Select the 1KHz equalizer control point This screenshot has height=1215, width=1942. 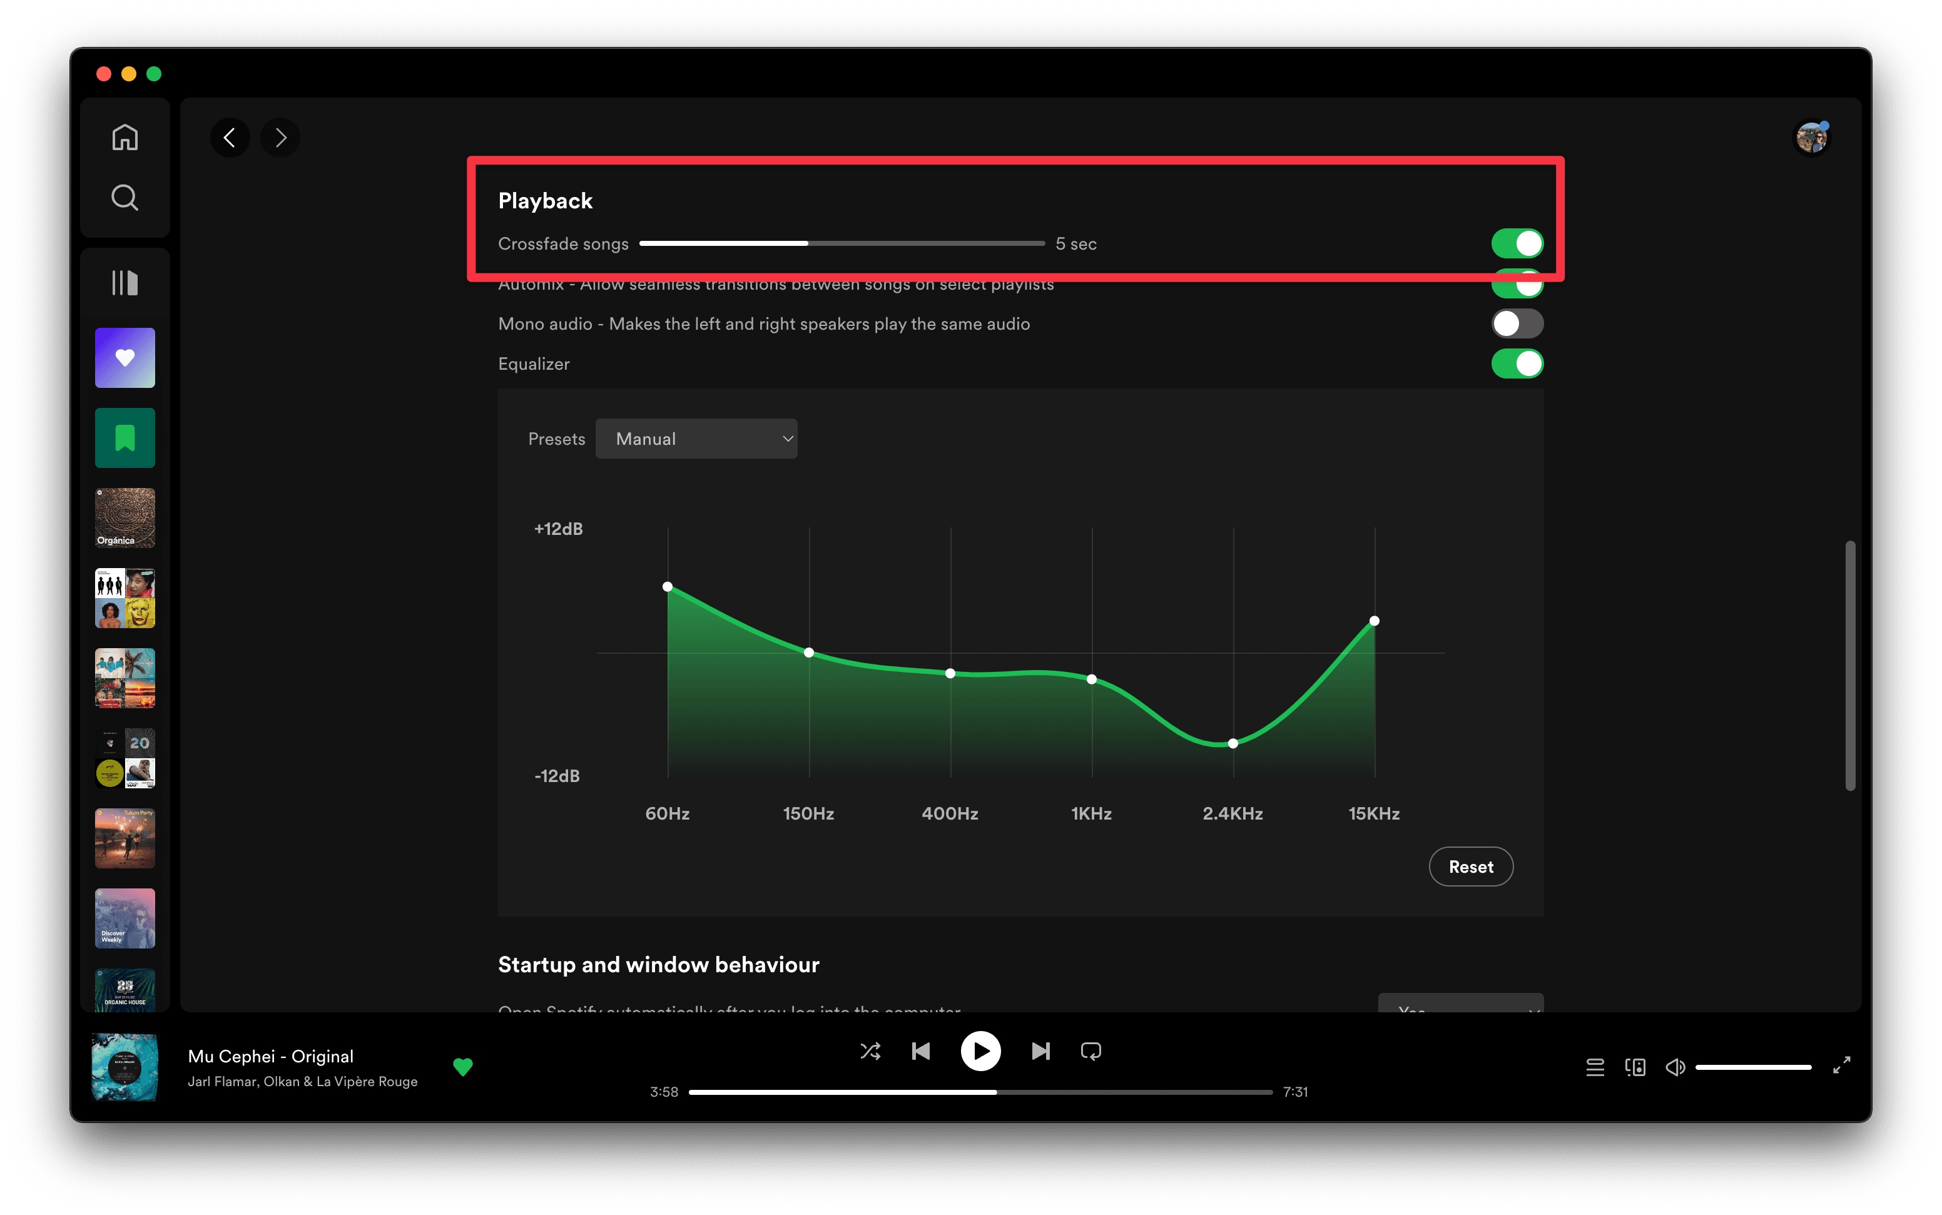(x=1092, y=680)
